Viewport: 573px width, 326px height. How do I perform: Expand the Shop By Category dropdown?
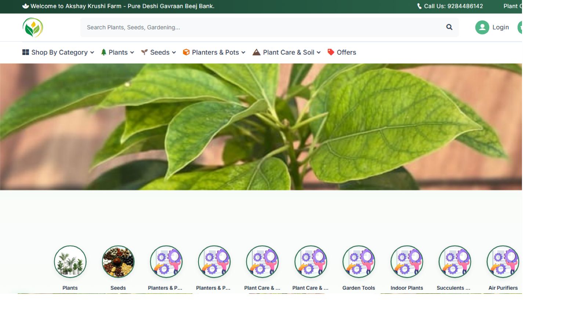(x=58, y=52)
